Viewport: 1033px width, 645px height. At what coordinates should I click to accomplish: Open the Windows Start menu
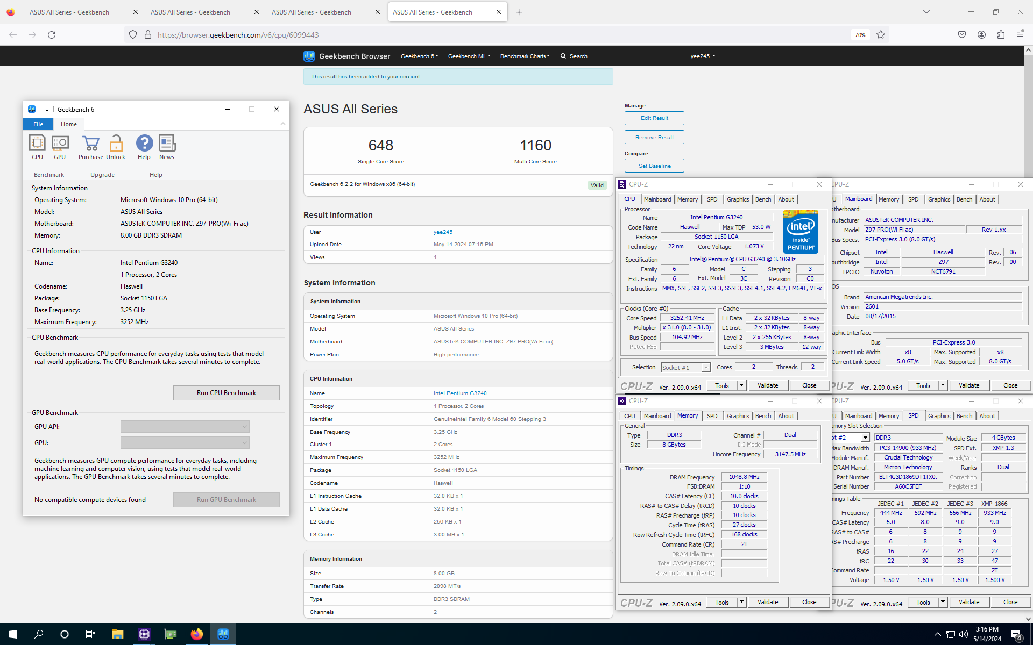(13, 634)
